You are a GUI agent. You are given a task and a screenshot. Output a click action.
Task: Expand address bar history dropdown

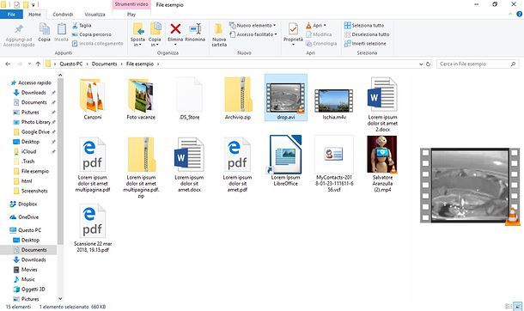tap(421, 64)
